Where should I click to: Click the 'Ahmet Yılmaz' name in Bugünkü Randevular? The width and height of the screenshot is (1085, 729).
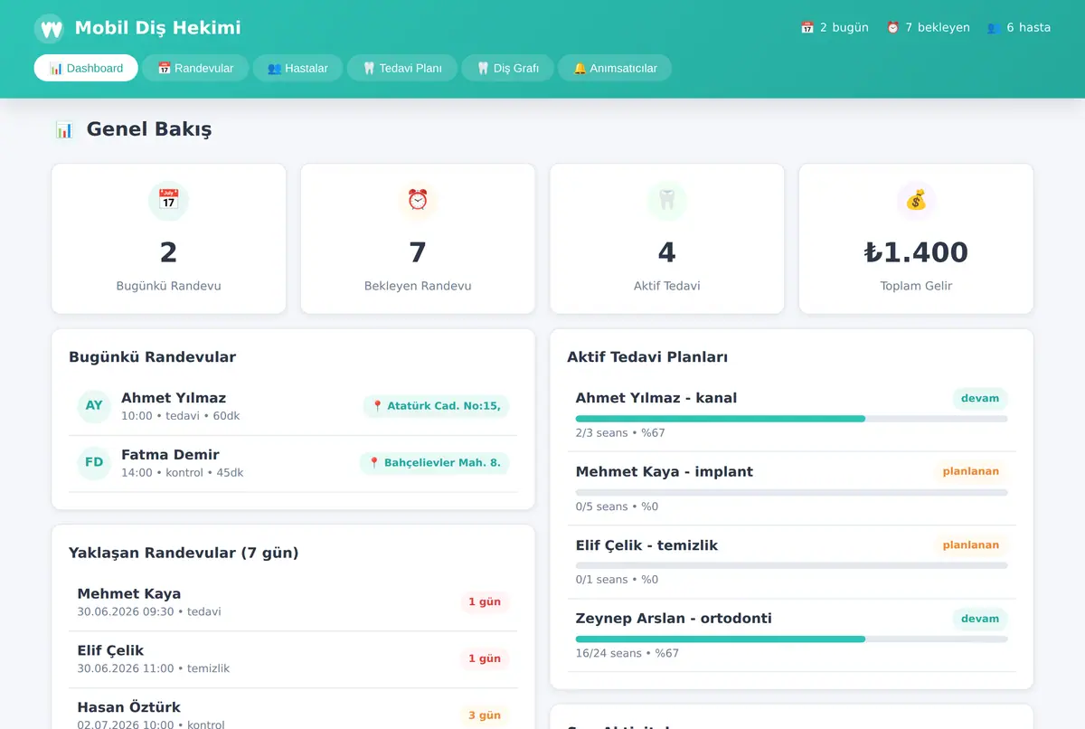tap(174, 398)
